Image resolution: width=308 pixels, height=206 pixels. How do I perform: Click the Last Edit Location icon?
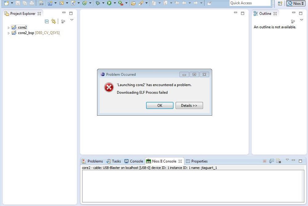177,3
